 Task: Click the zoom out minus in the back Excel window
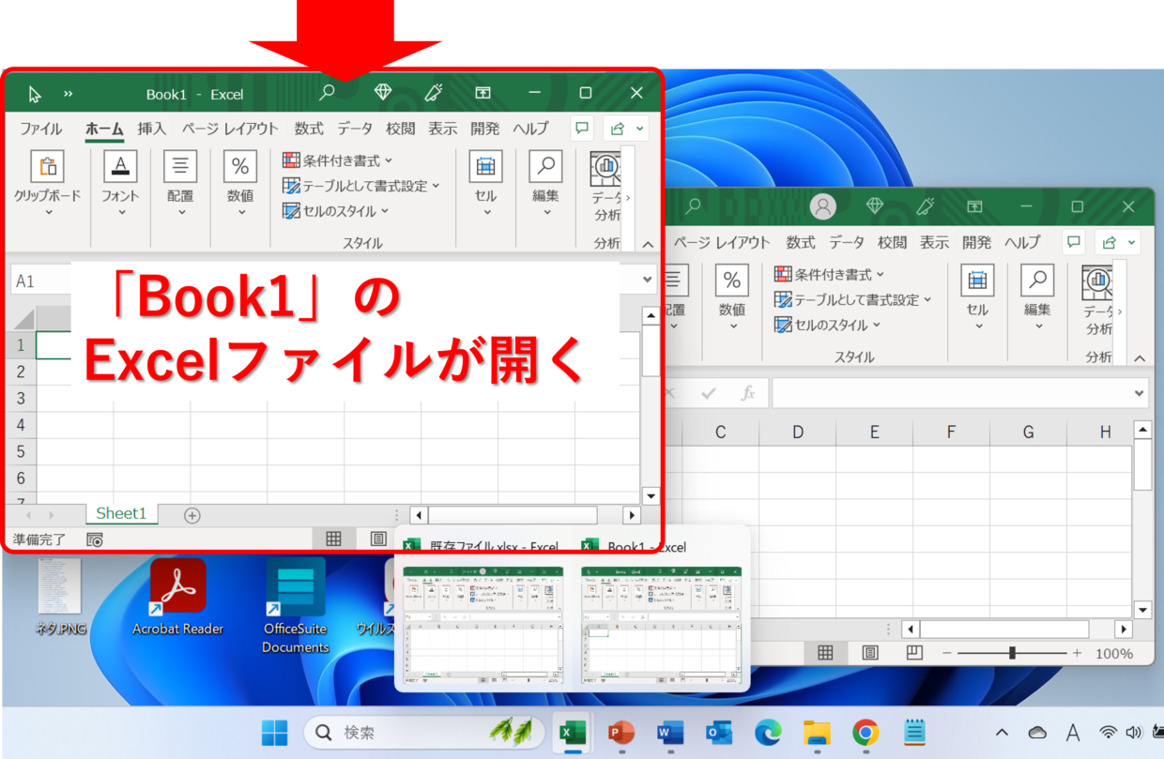[948, 653]
